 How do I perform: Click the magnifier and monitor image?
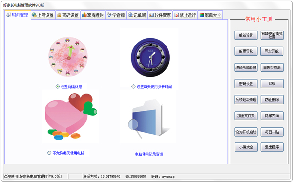click(x=149, y=119)
